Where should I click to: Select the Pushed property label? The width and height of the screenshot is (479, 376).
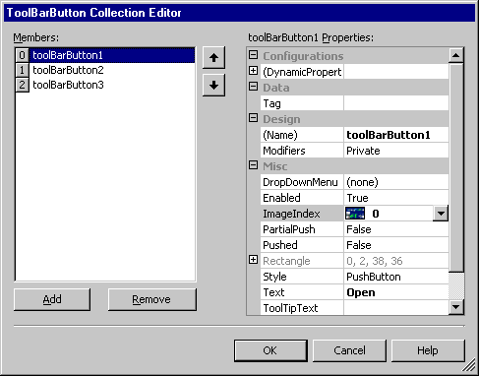coord(302,245)
